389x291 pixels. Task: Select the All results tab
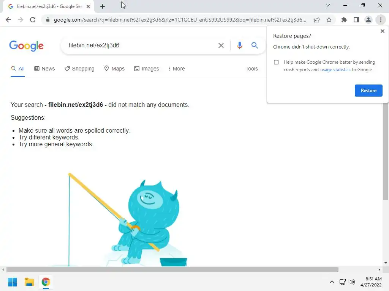point(17,69)
